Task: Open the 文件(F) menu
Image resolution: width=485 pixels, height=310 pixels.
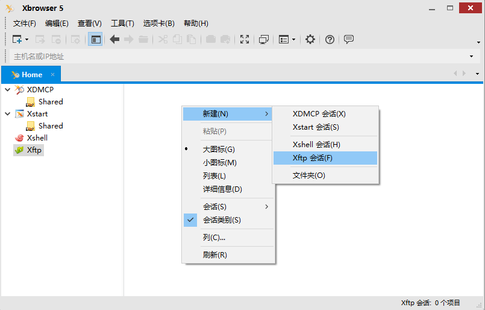Action: click(x=25, y=24)
